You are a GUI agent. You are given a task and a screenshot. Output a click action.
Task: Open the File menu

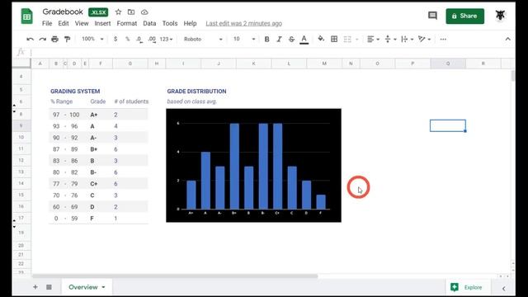(x=47, y=23)
